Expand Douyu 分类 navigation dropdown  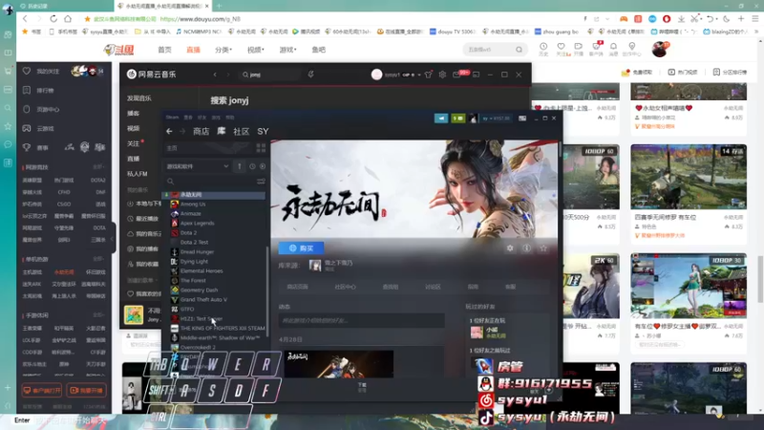tap(223, 50)
